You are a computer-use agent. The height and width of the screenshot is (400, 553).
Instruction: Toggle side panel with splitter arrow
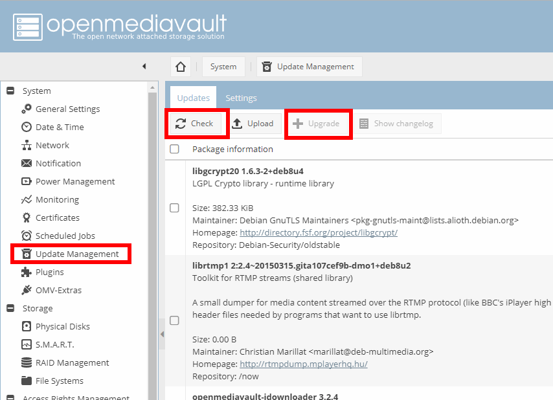click(x=162, y=334)
